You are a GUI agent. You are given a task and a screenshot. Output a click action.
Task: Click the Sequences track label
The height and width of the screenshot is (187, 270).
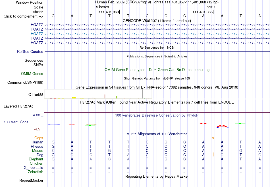click(x=34, y=60)
